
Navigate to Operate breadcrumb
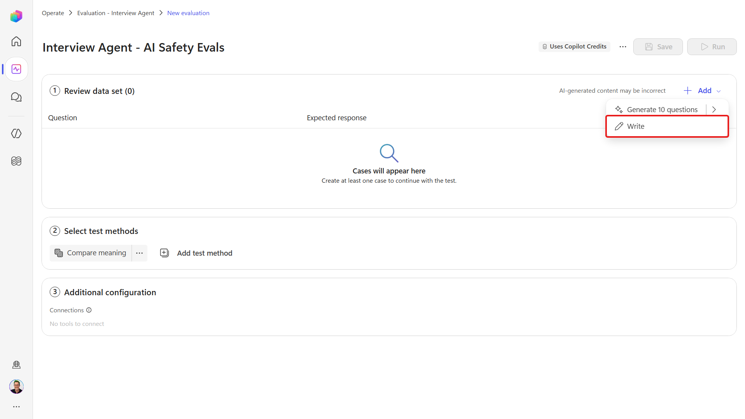53,13
